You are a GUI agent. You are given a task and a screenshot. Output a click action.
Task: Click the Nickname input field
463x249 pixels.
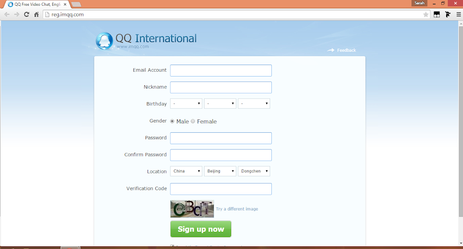pos(221,88)
